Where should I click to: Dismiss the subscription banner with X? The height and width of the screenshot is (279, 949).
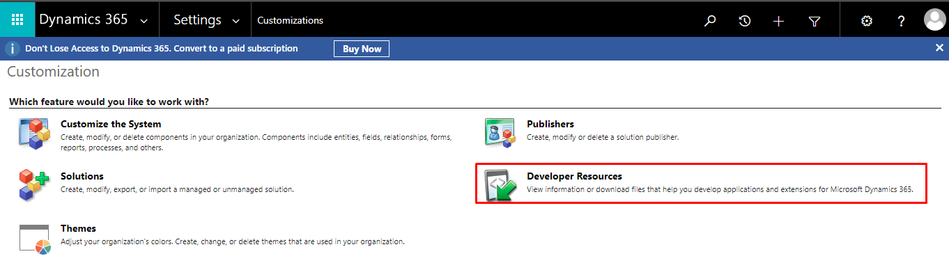(x=939, y=48)
